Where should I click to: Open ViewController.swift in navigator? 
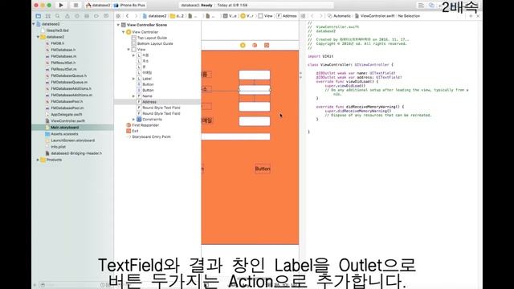[67, 121]
